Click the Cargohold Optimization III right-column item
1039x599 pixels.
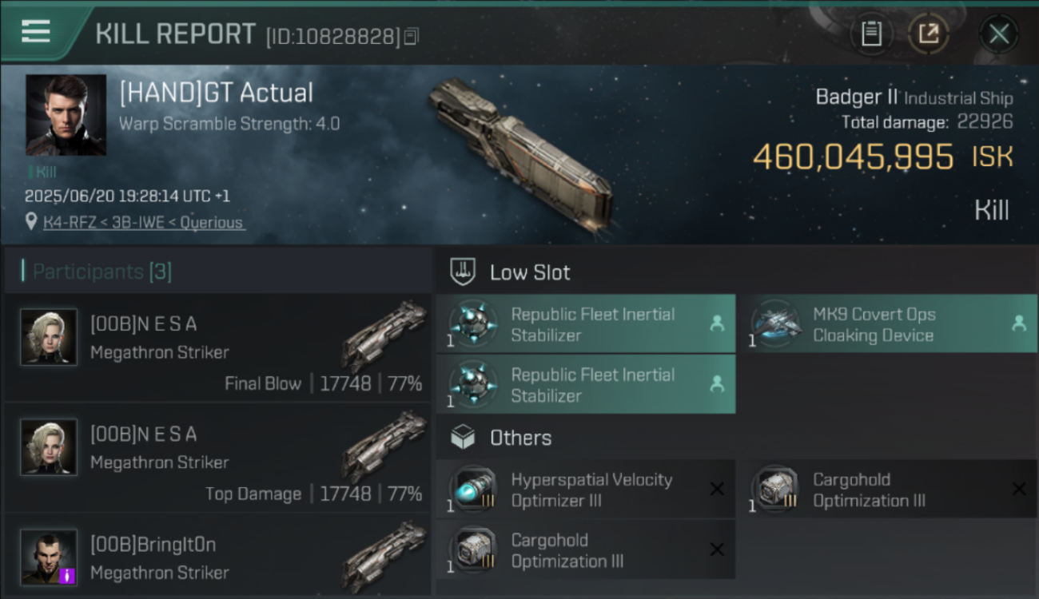(x=892, y=490)
